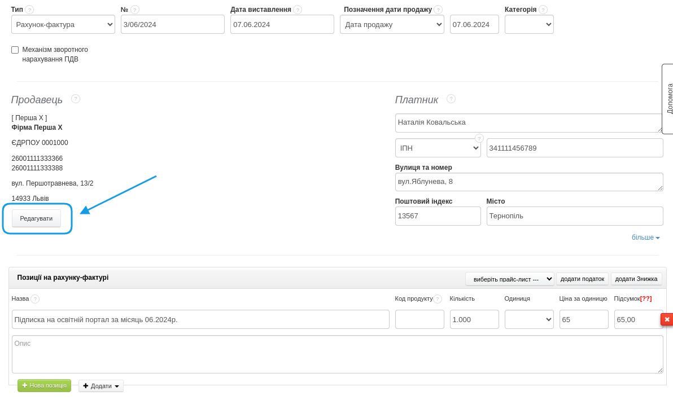Open the Додати dropdown menu button
Screen dimensions: 673x400
pyautogui.click(x=101, y=386)
